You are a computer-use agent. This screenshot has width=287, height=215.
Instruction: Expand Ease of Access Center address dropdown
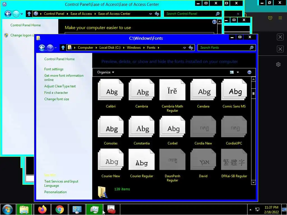click(151, 14)
